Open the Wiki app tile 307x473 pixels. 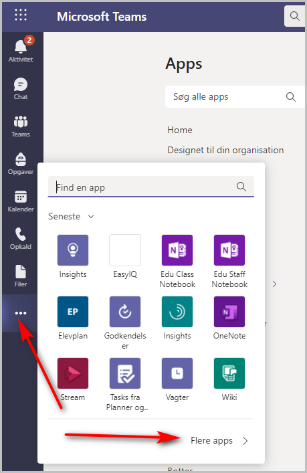[x=229, y=380]
